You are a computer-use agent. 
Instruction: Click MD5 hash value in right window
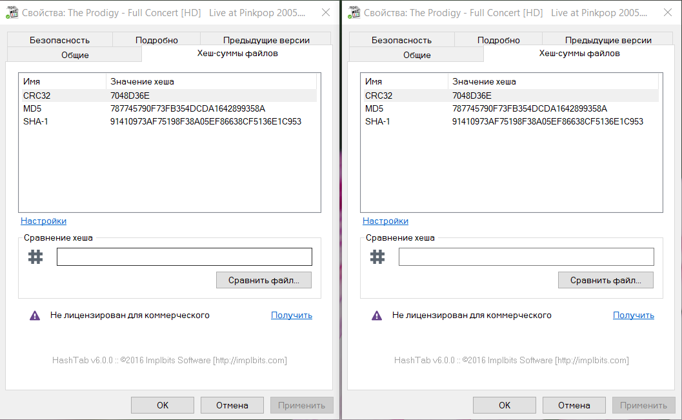[529, 108]
